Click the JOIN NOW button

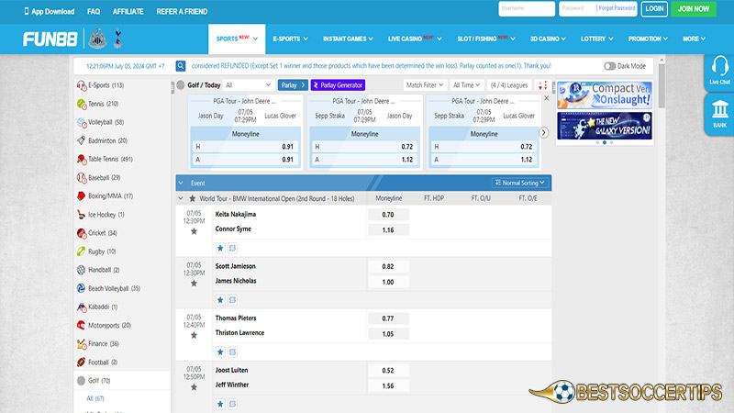tap(694, 9)
